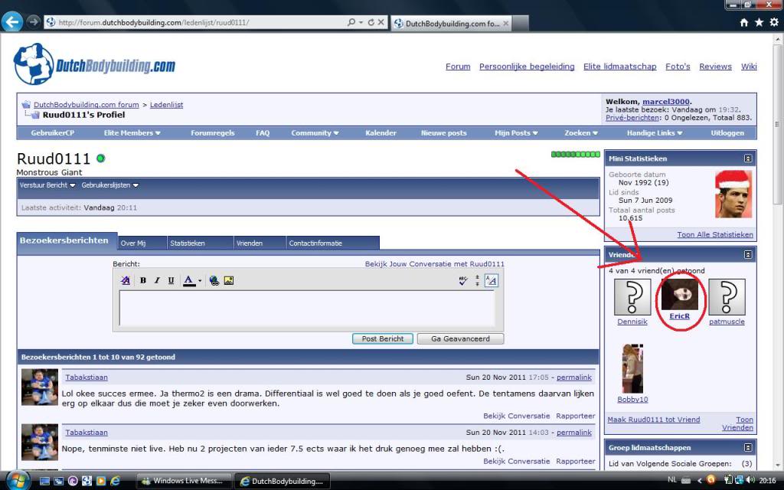Collapse the Mini Statistieken panel

[x=747, y=158]
